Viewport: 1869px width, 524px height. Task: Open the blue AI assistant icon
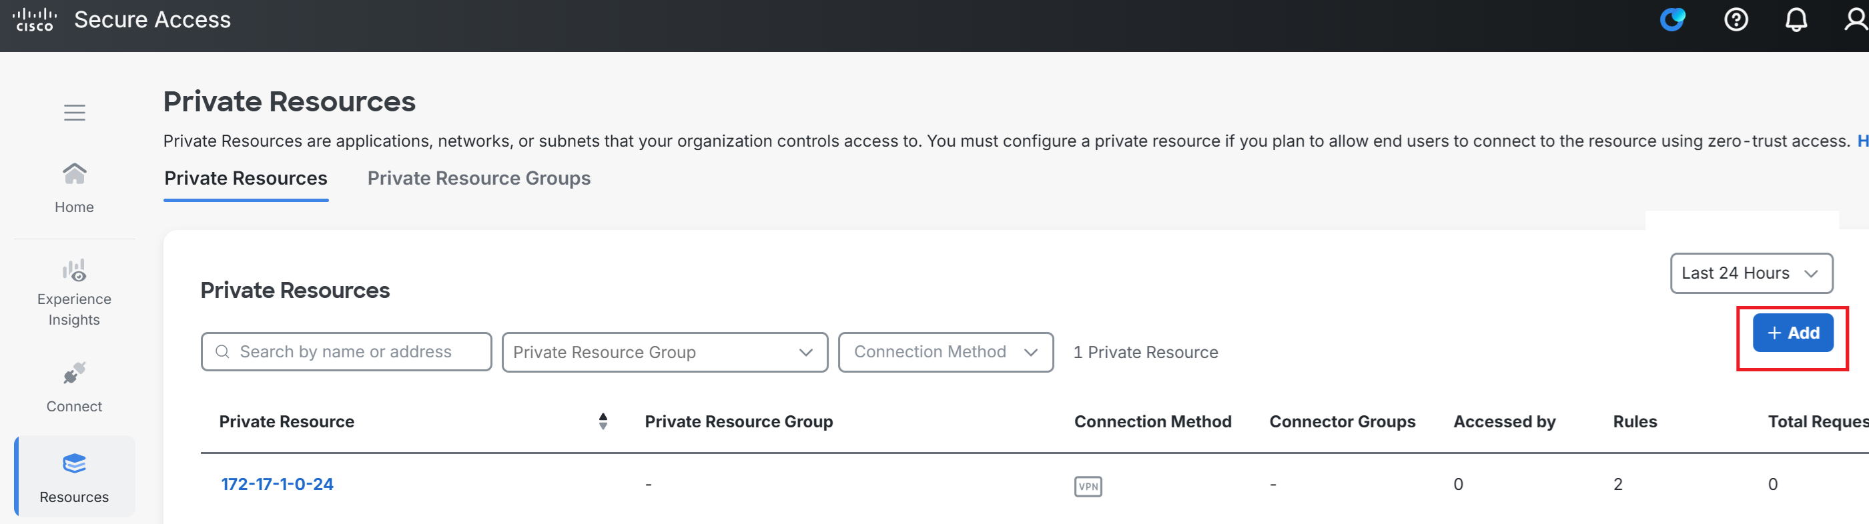click(1672, 19)
